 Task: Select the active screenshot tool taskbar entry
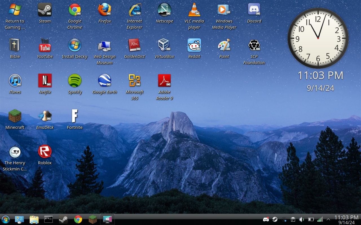coord(107,219)
